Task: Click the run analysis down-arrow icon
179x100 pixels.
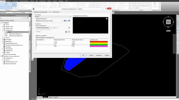Action: 69,32
